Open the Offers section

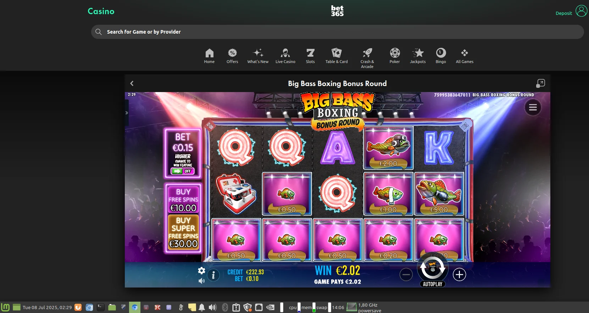pos(232,56)
